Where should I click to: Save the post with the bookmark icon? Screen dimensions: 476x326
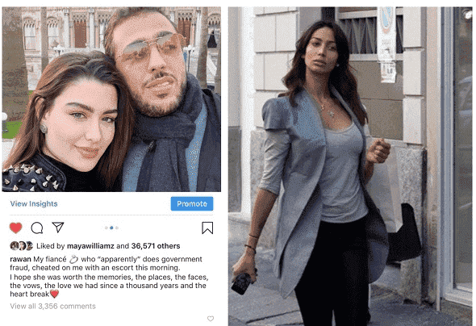[207, 228]
